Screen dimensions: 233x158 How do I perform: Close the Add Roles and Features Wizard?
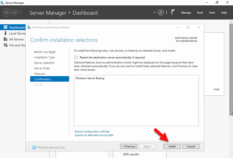click(199, 27)
